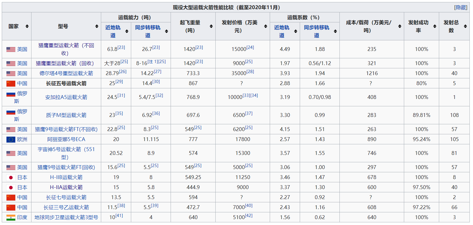The width and height of the screenshot is (473, 225).
Task: Open 长征三号乙运载火箭 link
Action: point(66,207)
